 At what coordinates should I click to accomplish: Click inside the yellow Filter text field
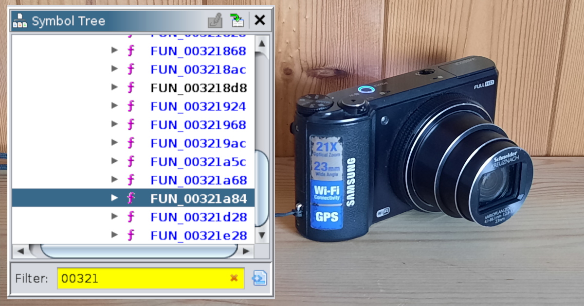click(x=141, y=278)
